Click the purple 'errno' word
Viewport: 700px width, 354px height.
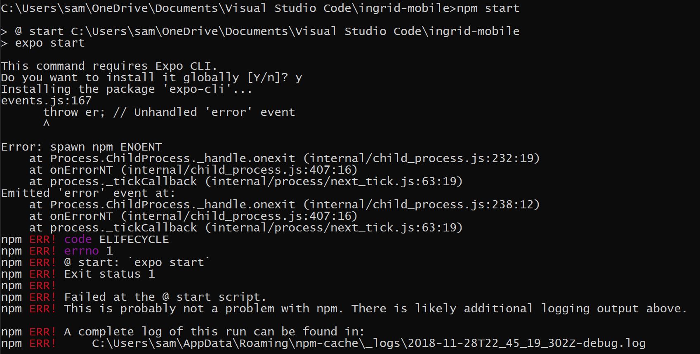coord(81,251)
